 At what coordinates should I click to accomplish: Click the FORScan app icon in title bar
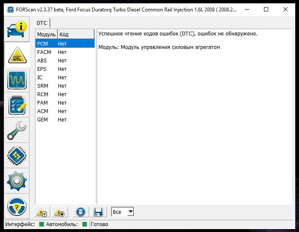[x=11, y=9]
